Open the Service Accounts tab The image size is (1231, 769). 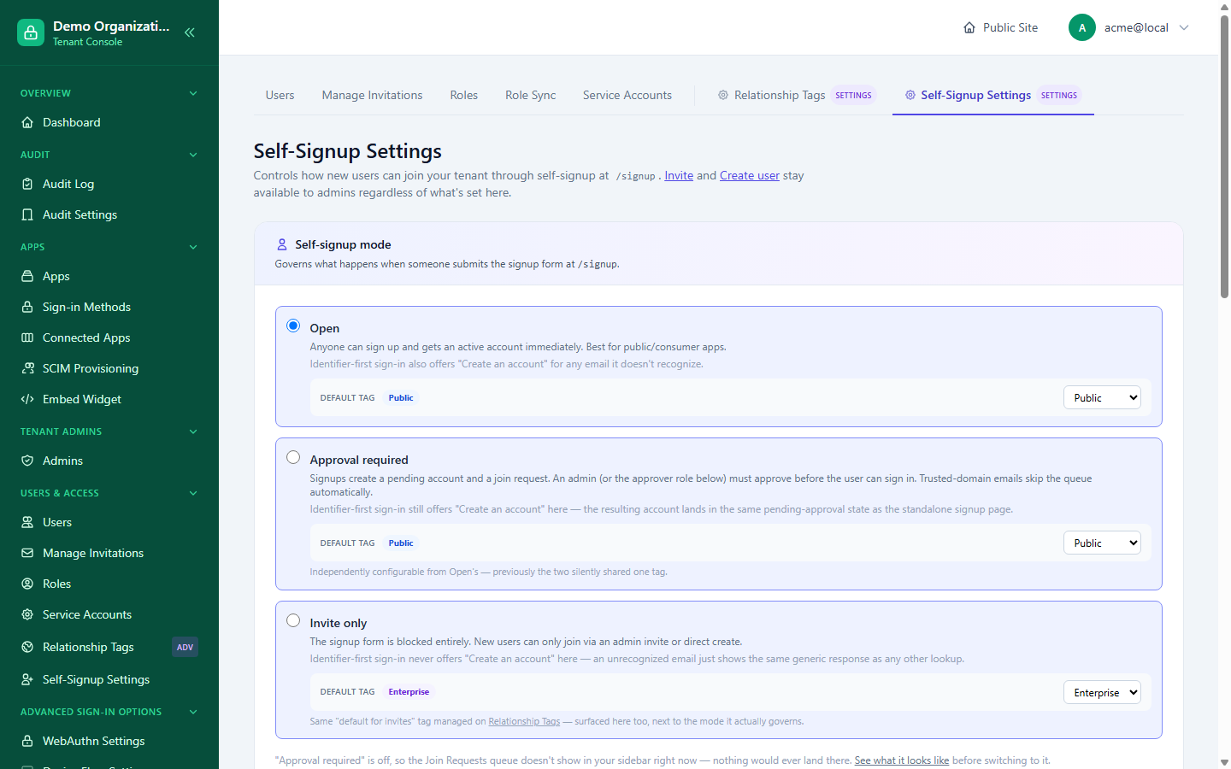627,95
